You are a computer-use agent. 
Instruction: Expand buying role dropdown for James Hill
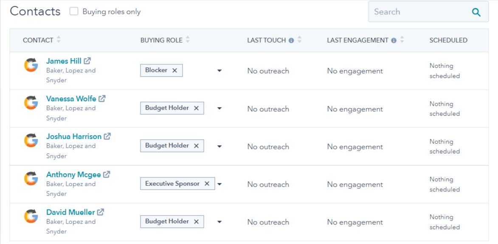pyautogui.click(x=219, y=71)
